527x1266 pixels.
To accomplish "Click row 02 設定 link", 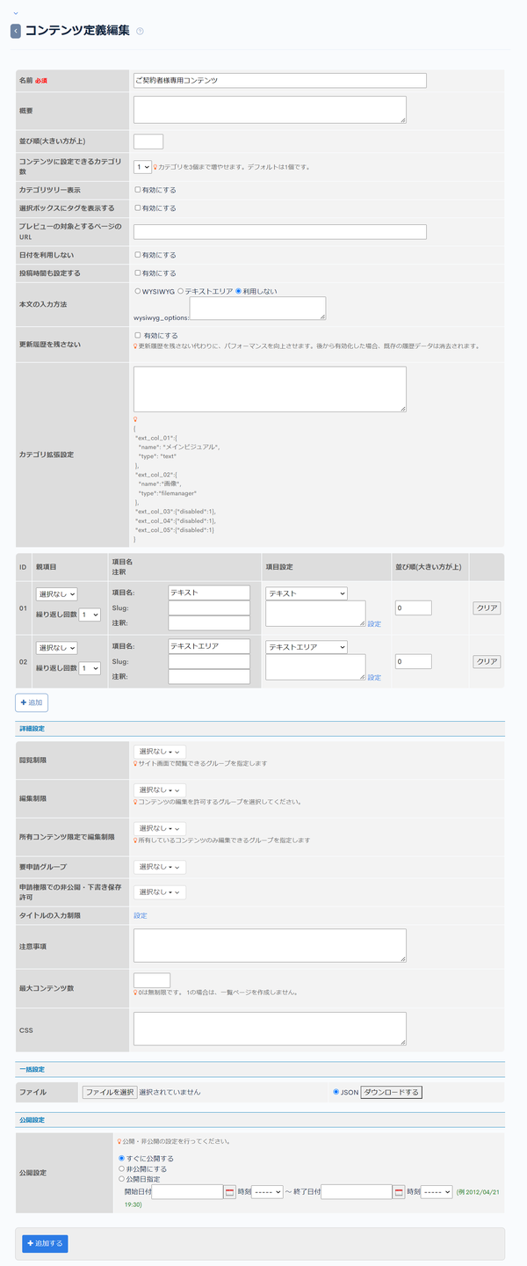I will tap(374, 677).
